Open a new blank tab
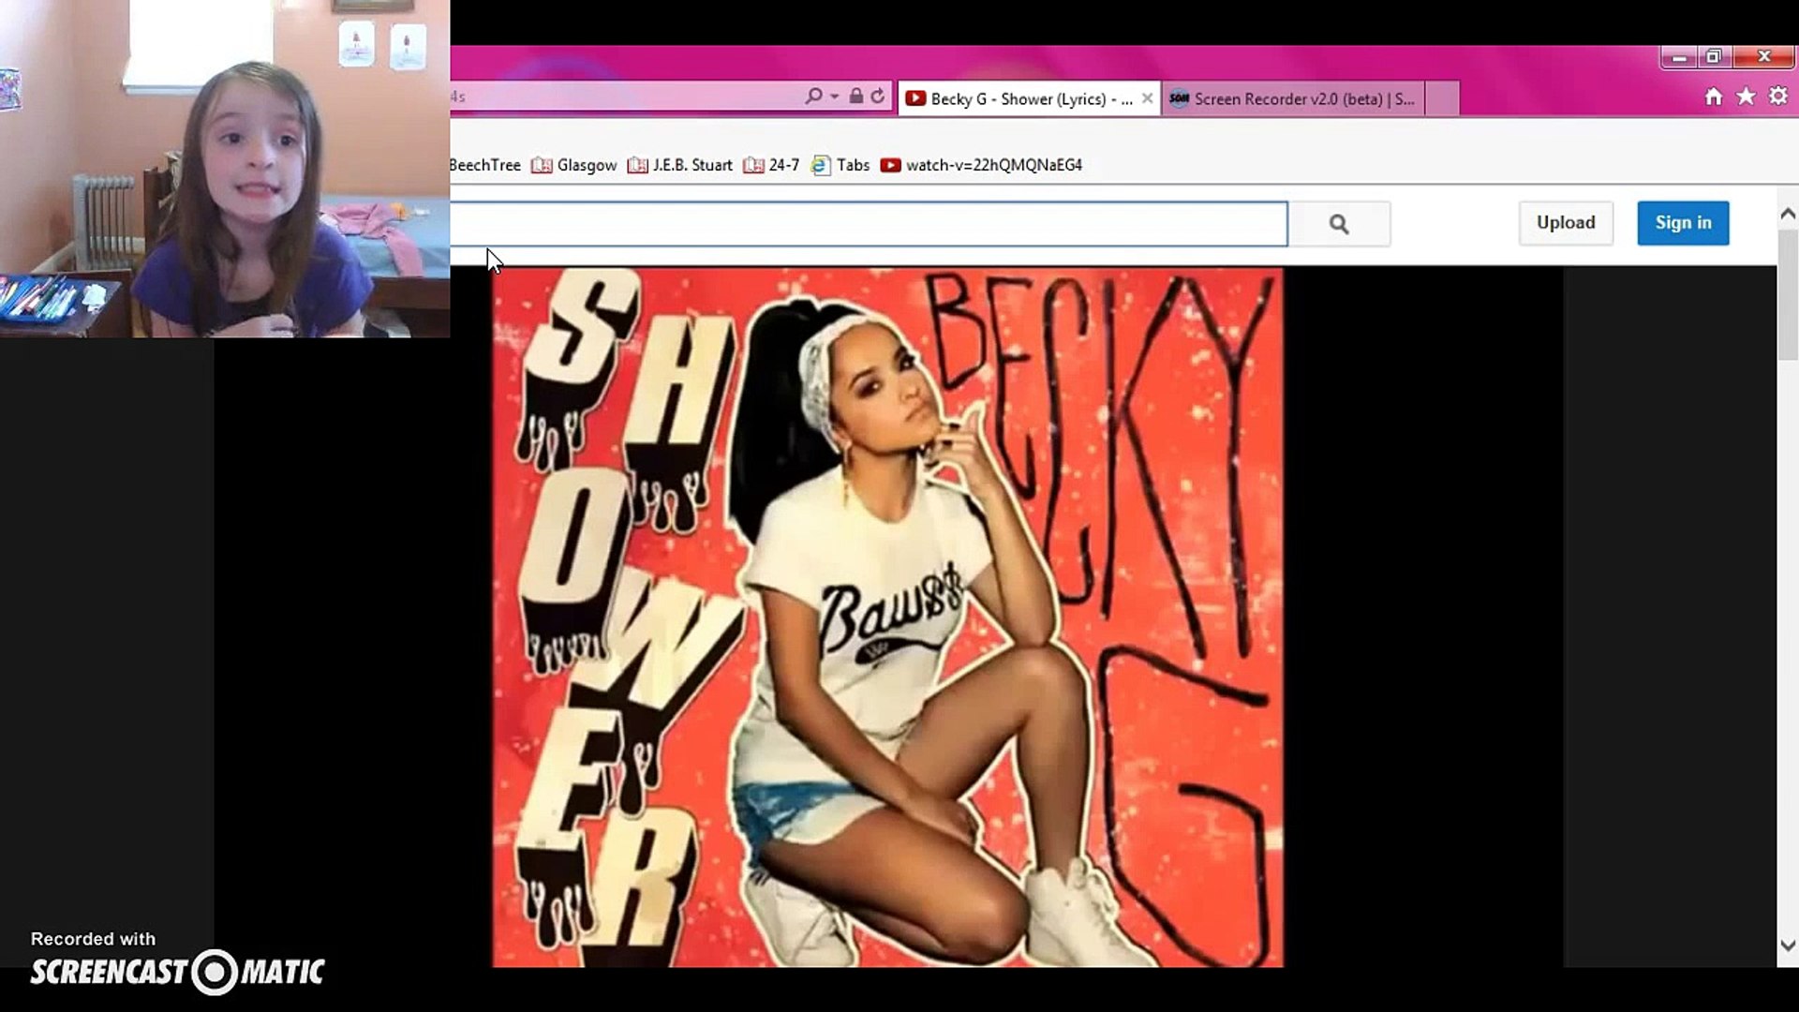This screenshot has width=1799, height=1012. pos(1442,98)
